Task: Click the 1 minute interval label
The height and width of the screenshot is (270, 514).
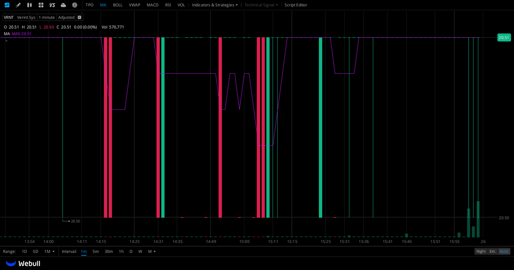Action: (x=47, y=18)
